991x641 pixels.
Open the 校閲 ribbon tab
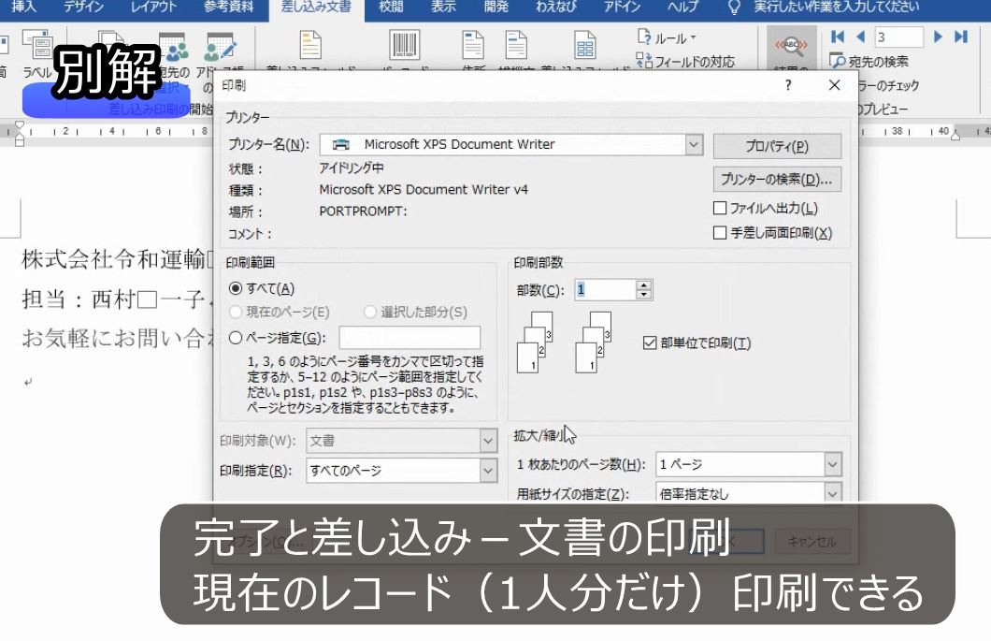point(391,7)
